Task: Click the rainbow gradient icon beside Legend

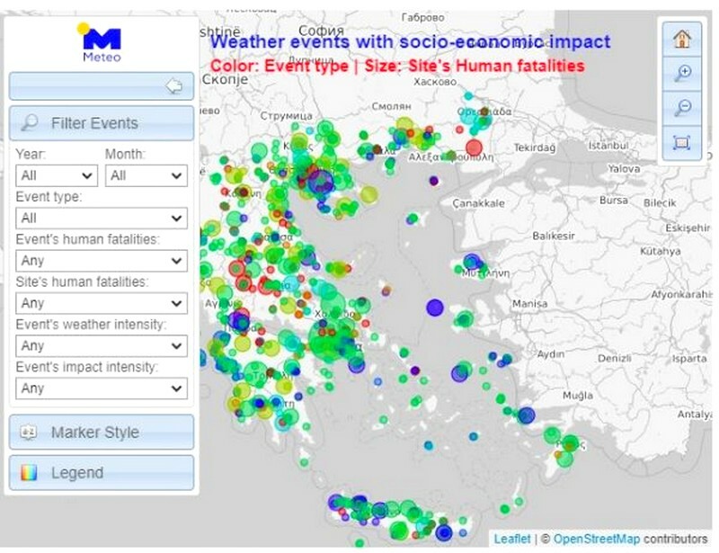Action: [31, 472]
